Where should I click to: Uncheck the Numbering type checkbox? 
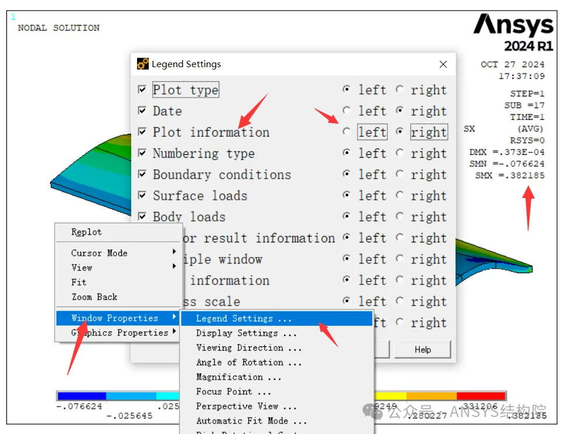(142, 153)
